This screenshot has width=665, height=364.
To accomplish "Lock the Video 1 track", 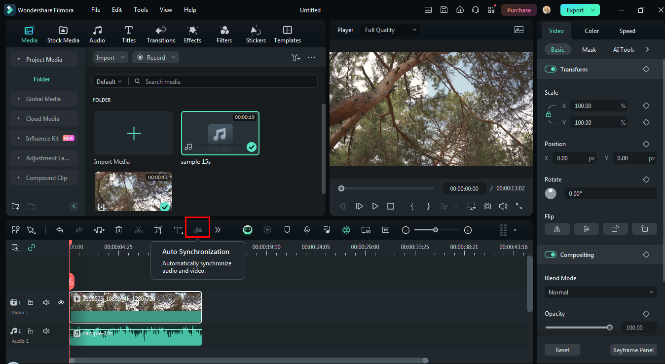I will click(31, 302).
